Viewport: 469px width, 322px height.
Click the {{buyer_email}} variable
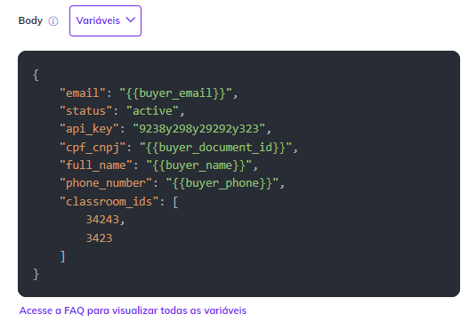[x=175, y=93]
